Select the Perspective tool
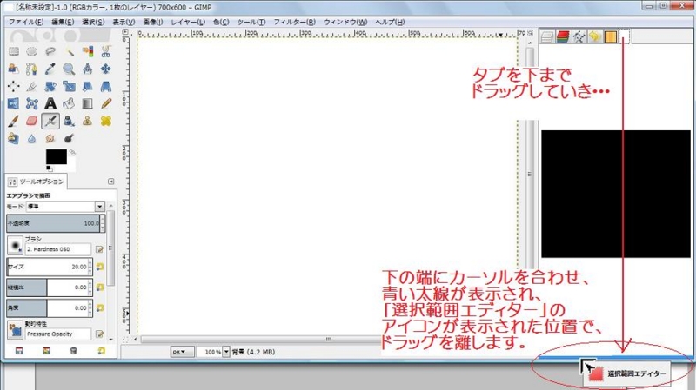 point(105,86)
